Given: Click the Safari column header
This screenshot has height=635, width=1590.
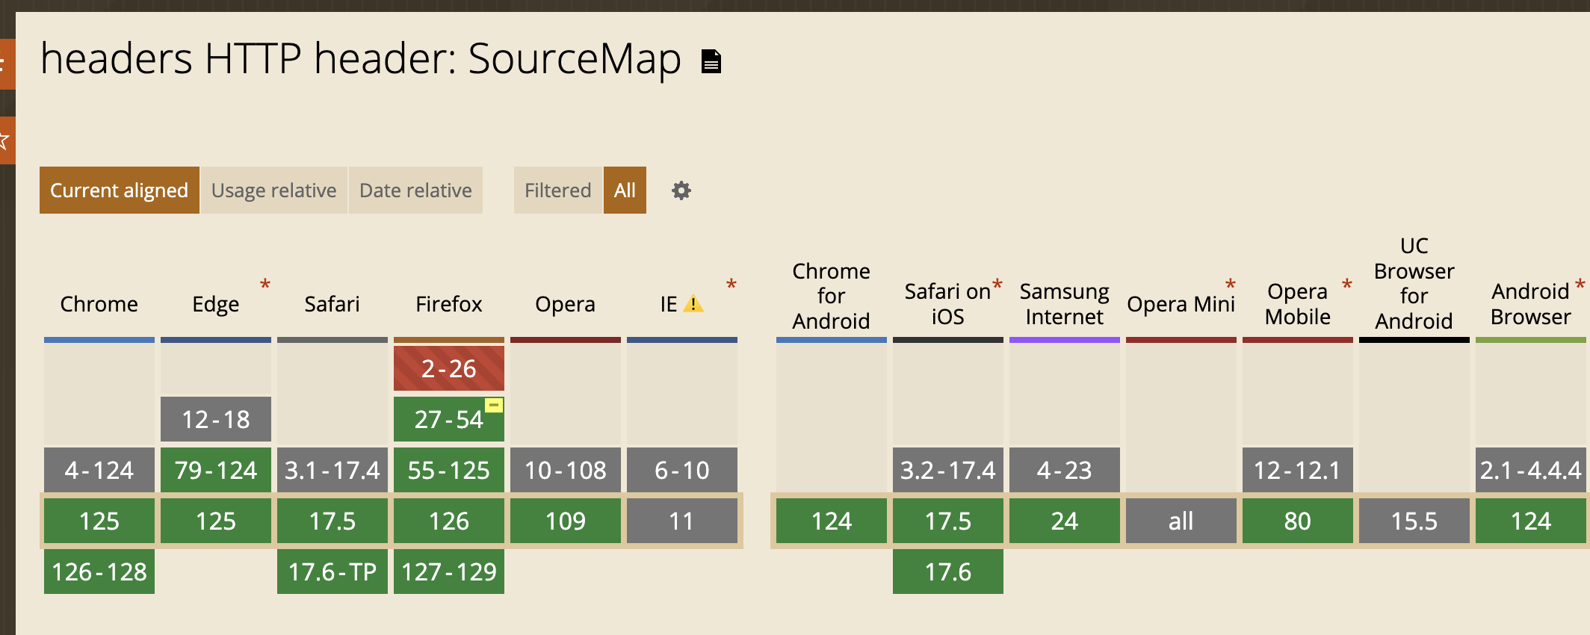Looking at the screenshot, I should coord(332,304).
